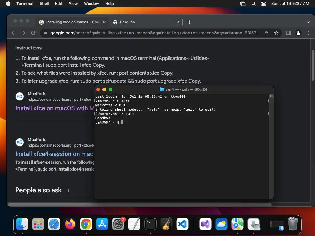This screenshot has height=236, width=315.
Task: Open System Settings from the Dock
Action: [118, 224]
